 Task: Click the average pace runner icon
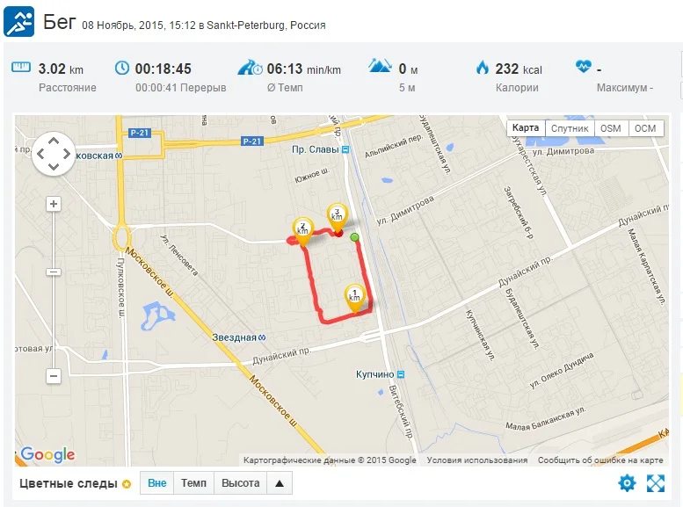click(250, 68)
